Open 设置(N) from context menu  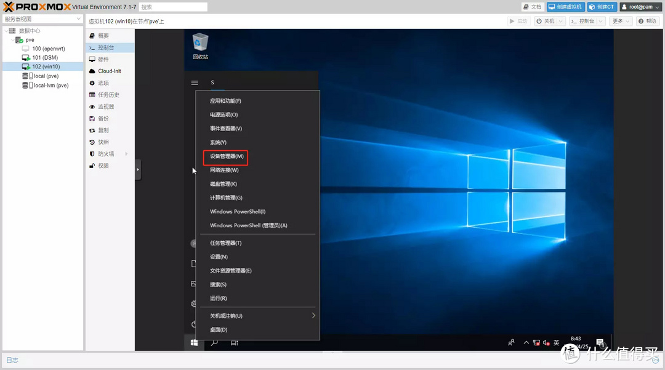pyautogui.click(x=219, y=257)
